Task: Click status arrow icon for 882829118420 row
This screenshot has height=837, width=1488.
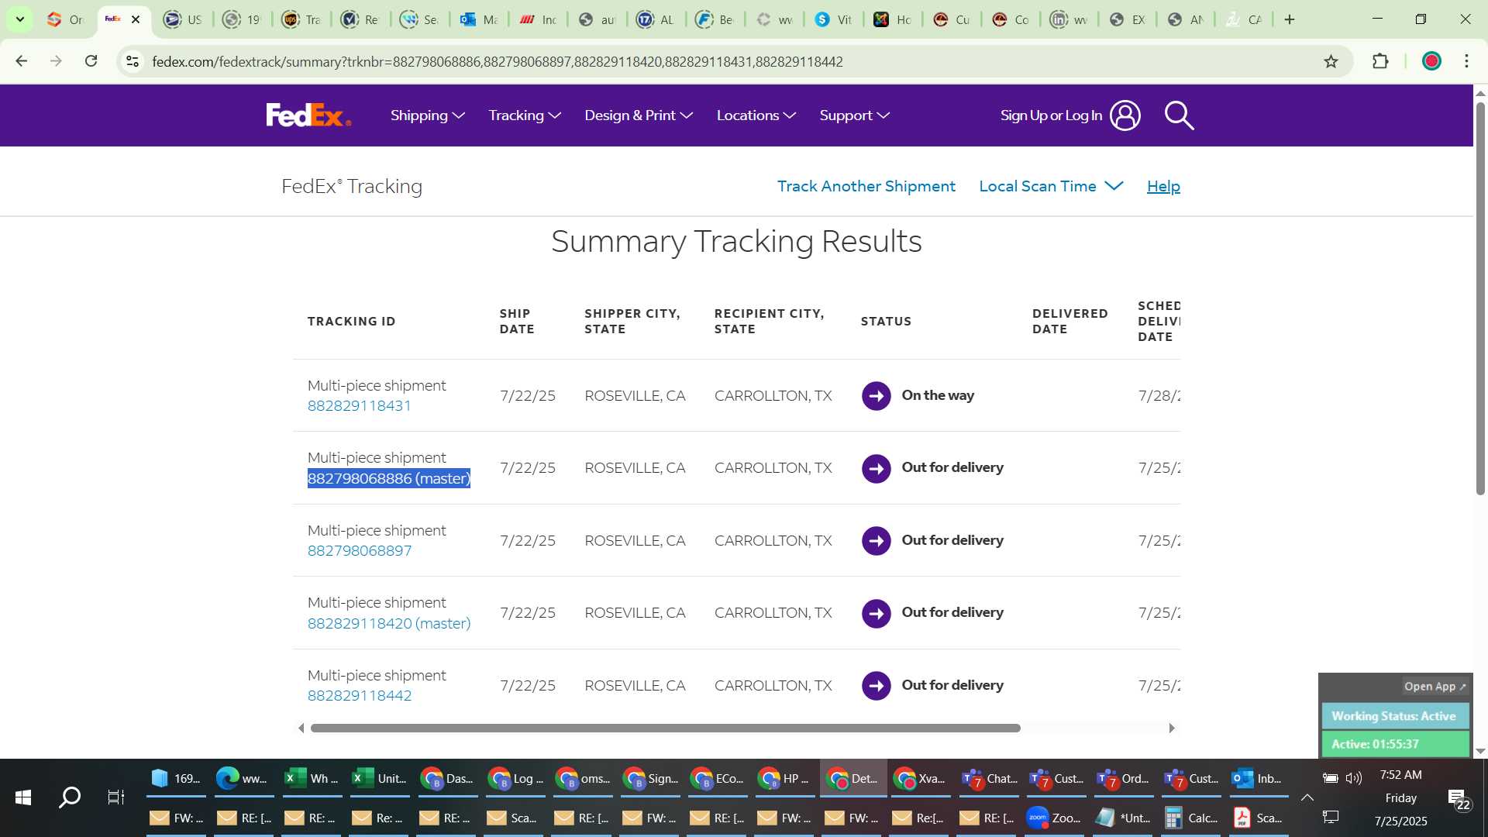Action: [877, 613]
